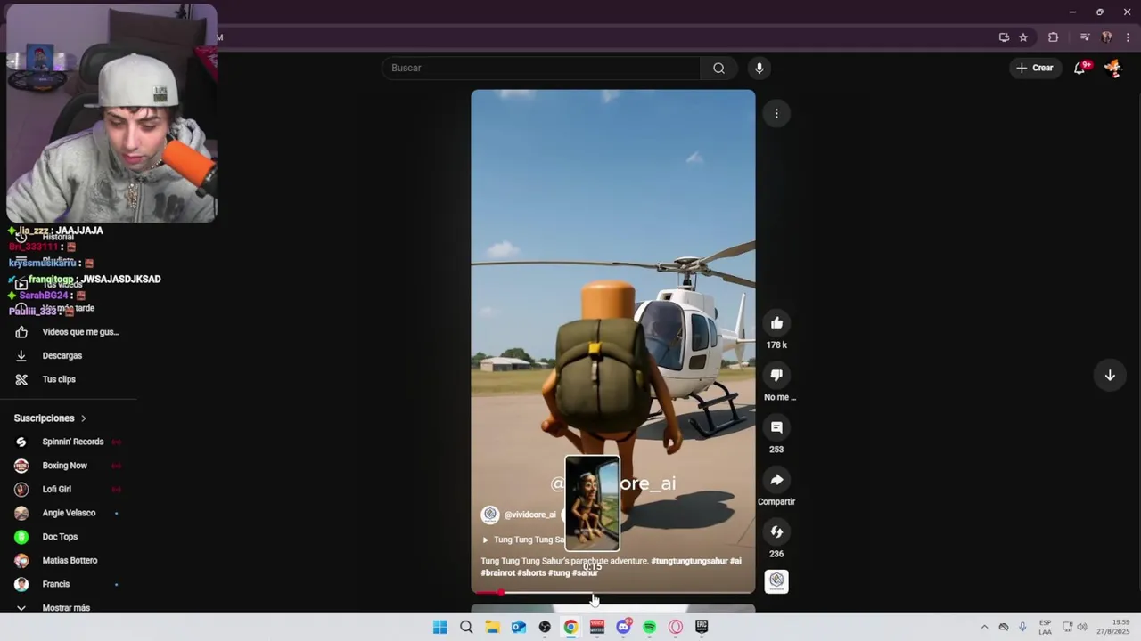Screen dimensions: 1141x641
Task: Bookmark this page with the star
Action: (1023, 37)
